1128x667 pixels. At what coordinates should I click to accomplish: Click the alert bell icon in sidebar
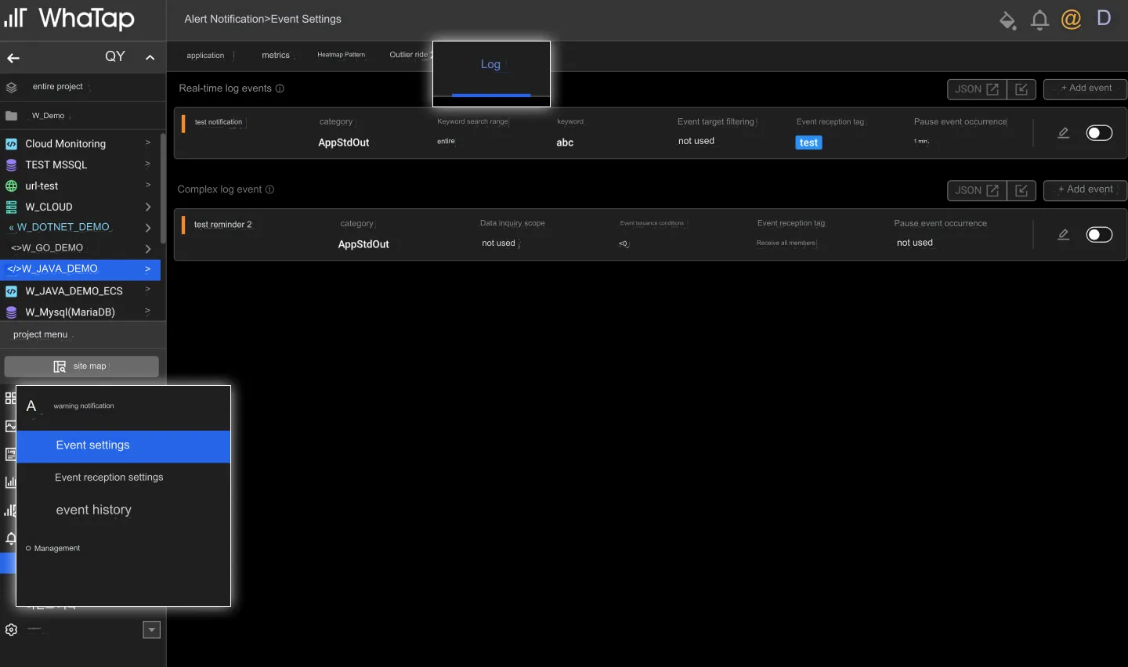10,539
